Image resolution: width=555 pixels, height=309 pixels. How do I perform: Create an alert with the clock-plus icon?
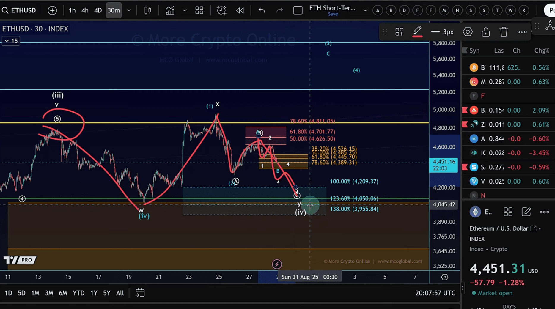221,10
